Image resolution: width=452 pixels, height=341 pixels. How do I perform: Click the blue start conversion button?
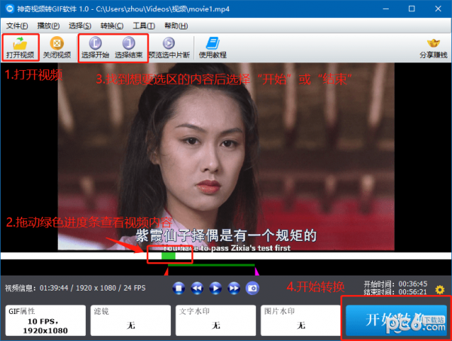pyautogui.click(x=396, y=320)
